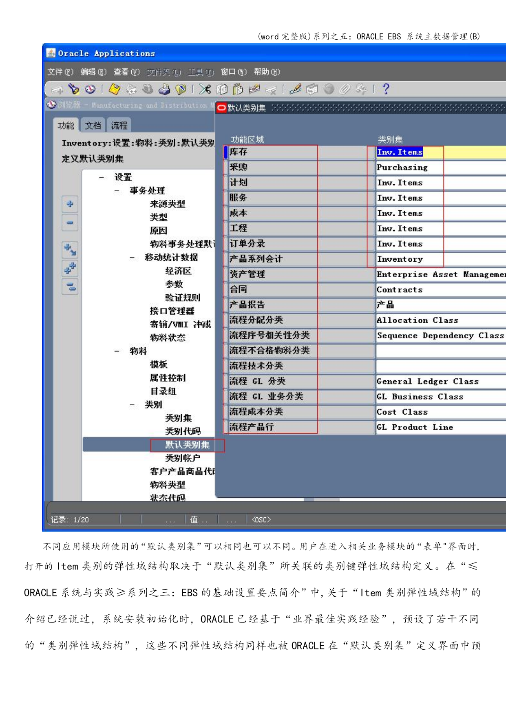Open the 帮助(H) menu
This screenshot has height=715, width=506.
267,72
